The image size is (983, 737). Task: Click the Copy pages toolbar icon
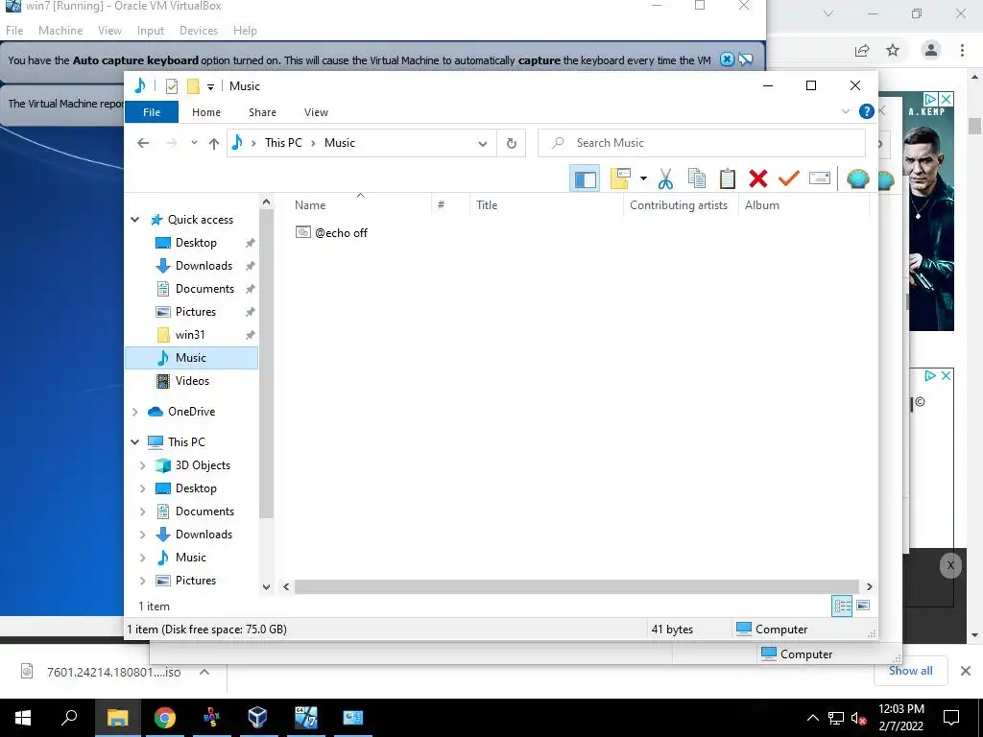point(697,179)
